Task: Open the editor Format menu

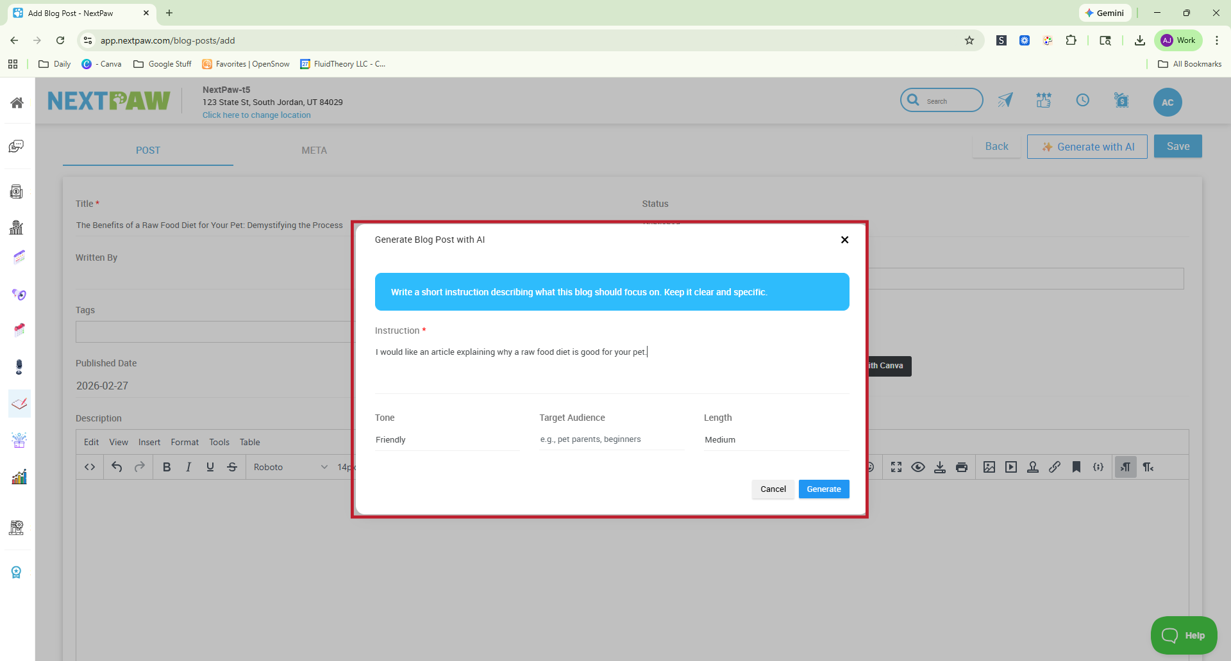Action: [x=185, y=442]
